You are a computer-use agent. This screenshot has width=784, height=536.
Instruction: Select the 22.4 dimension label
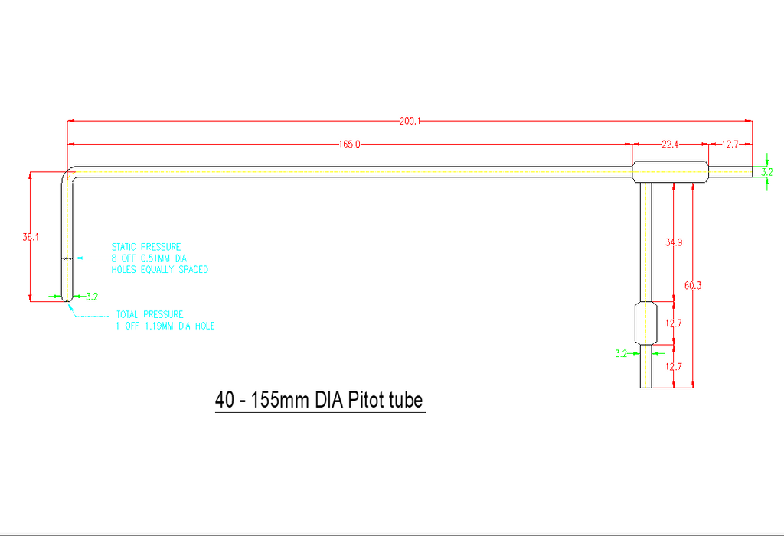[670, 145]
